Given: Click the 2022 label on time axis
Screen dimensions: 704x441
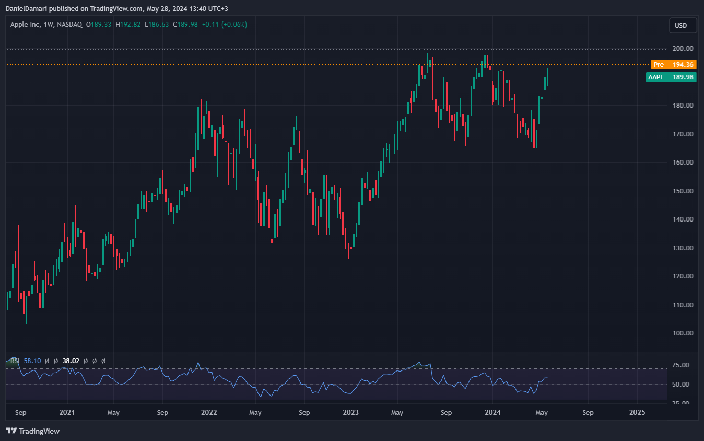Looking at the screenshot, I should pos(209,413).
